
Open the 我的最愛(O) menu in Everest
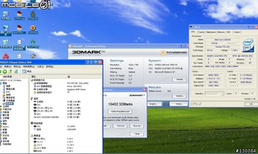pos(29,67)
